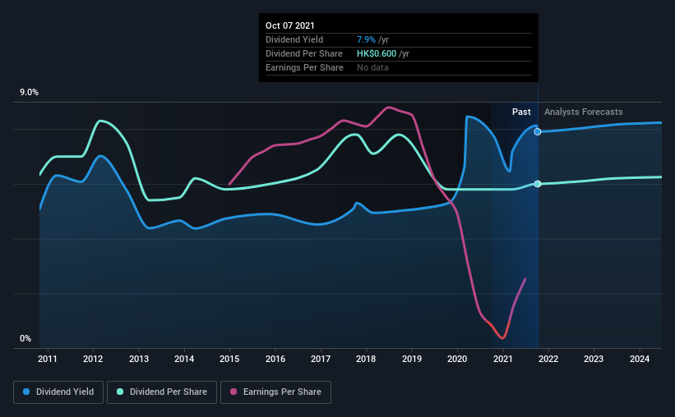Screen dimensions: 675x417
Task: Select the Analysts Forecasts section label
Action: click(x=583, y=112)
